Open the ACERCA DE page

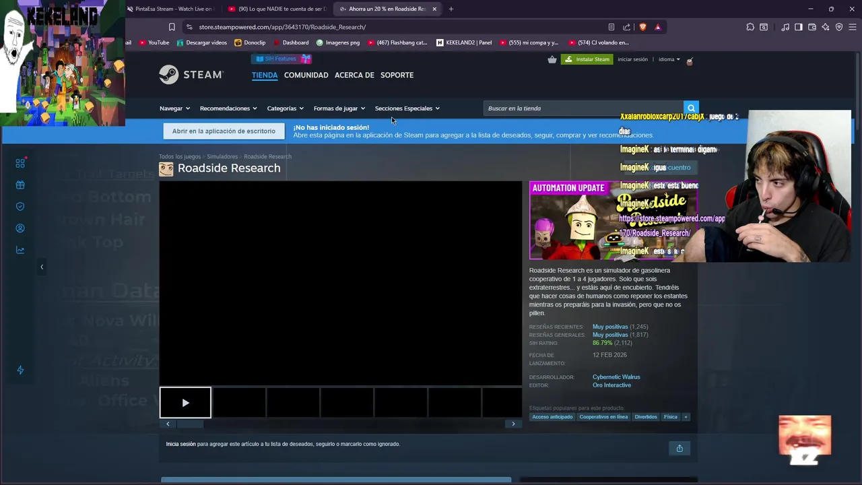(x=354, y=75)
